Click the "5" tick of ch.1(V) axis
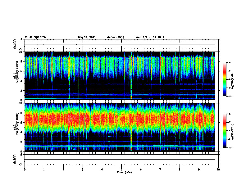This screenshot has height=190, width=246. click(x=21, y=39)
